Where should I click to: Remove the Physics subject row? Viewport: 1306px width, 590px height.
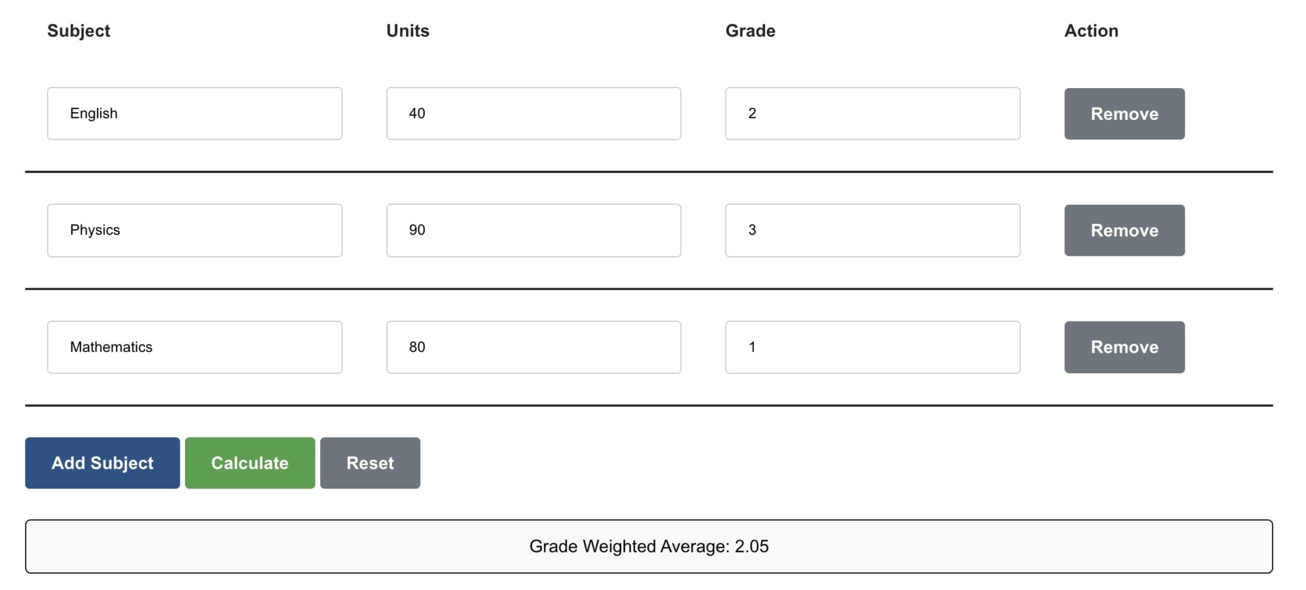point(1124,230)
